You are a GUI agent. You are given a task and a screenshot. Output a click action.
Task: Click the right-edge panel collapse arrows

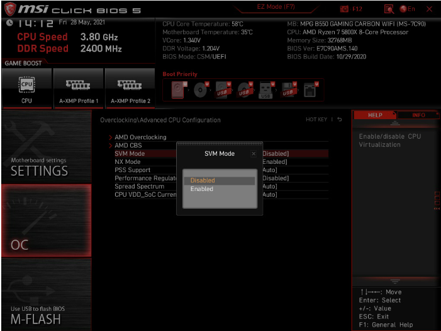point(437,209)
